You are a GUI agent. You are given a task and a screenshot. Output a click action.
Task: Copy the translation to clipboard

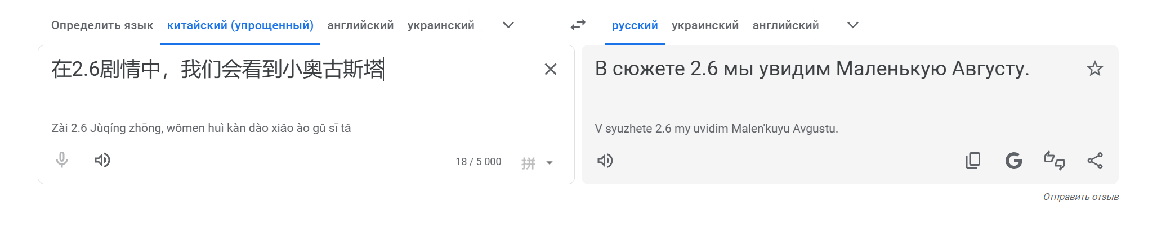973,161
